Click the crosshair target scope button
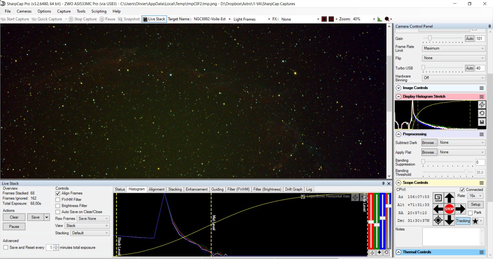 pyautogui.click(x=438, y=220)
